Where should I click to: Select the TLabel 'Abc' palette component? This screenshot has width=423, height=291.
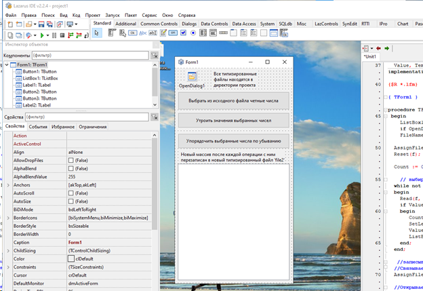tap(142, 33)
